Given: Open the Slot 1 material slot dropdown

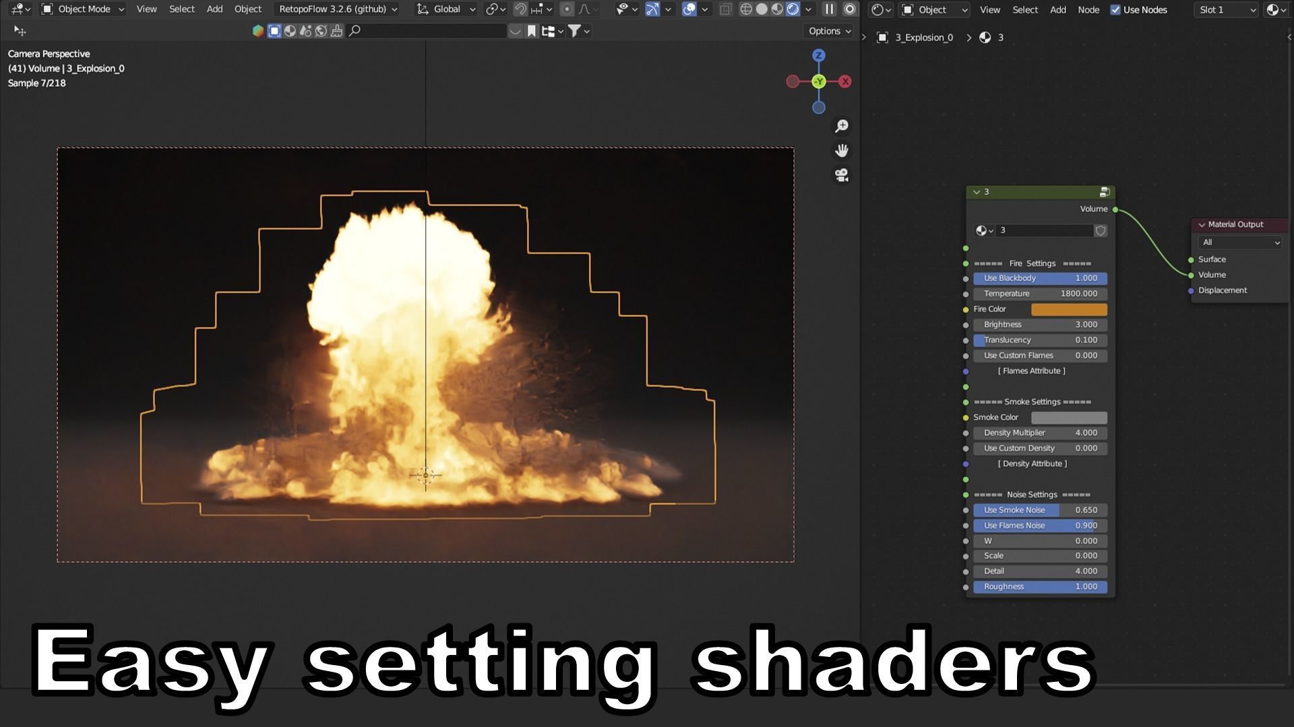Looking at the screenshot, I should pyautogui.click(x=1227, y=9).
